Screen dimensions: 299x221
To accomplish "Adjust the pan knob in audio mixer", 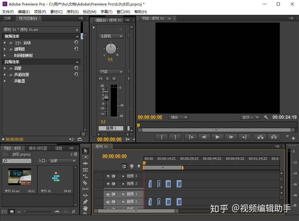I will coord(111,49).
